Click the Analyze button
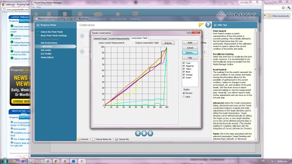The width and height of the screenshot is (292, 164). coord(168,43)
